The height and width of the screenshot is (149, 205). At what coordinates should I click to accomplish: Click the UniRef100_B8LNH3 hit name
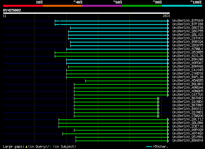pos(188,84)
